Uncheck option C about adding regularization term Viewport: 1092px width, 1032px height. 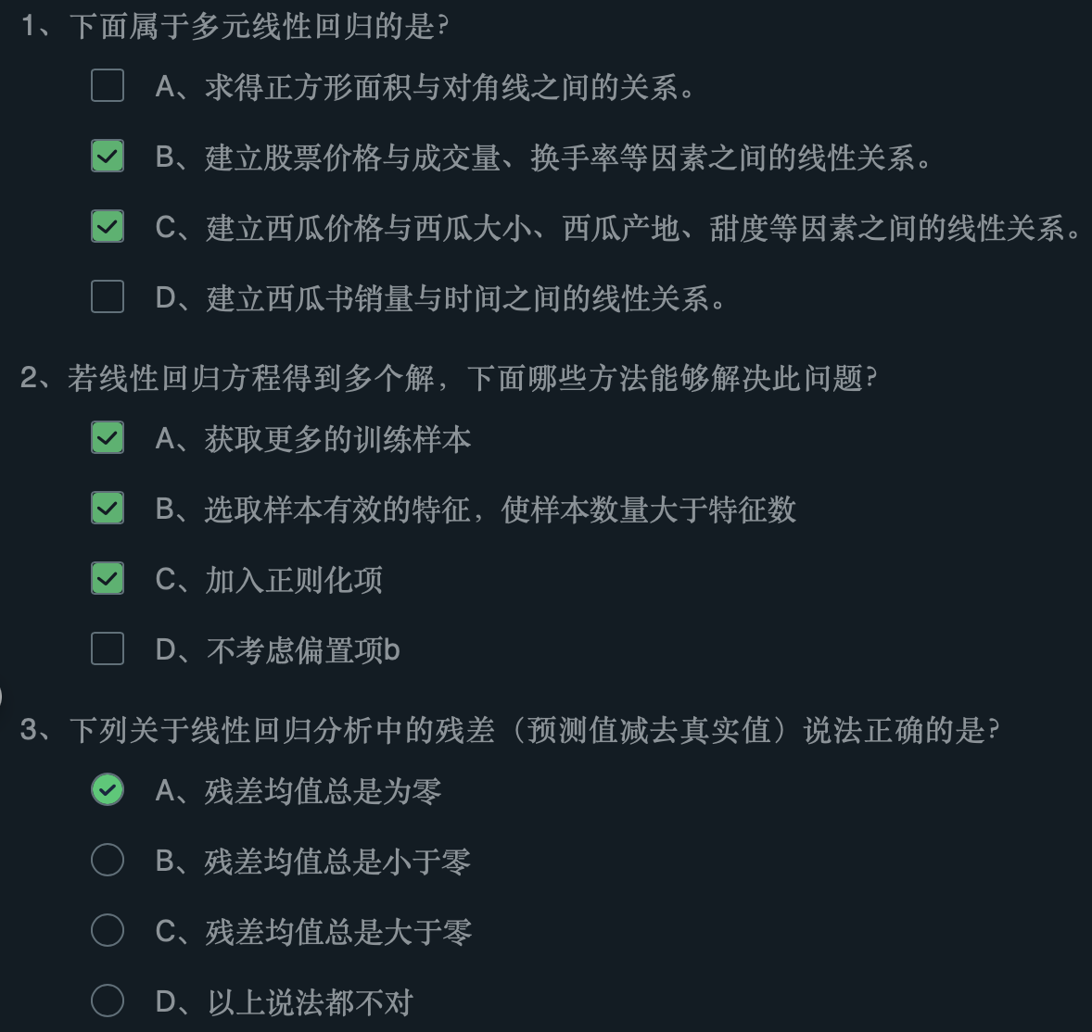(x=107, y=579)
